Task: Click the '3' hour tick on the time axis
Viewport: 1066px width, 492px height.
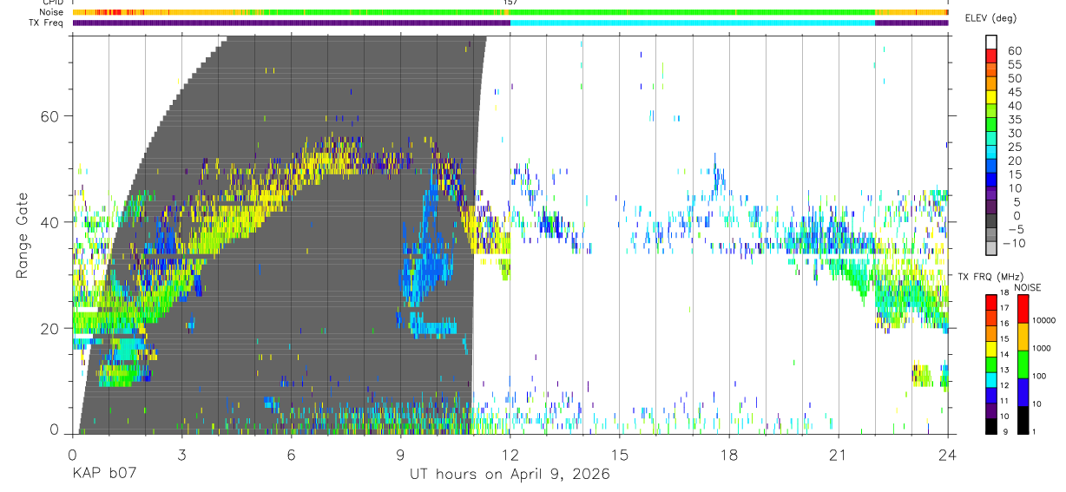Action: pyautogui.click(x=181, y=455)
